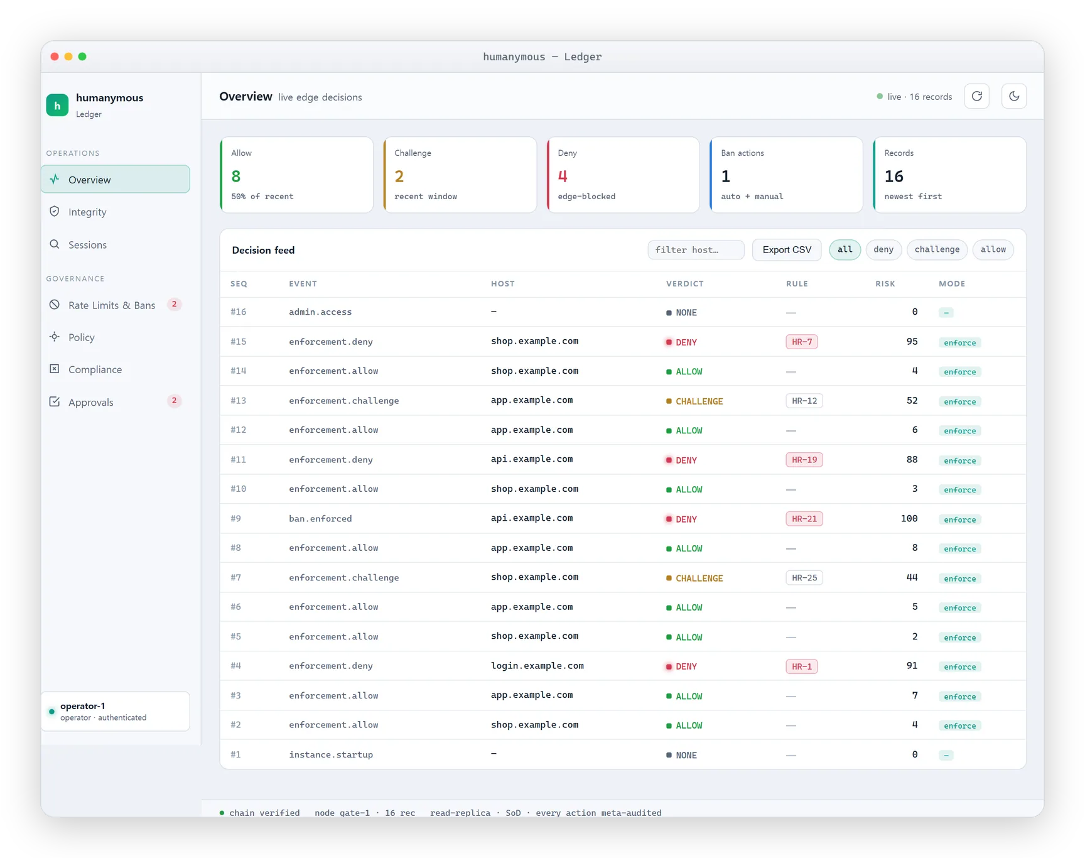Select the 'challenge' filter chip

point(937,249)
